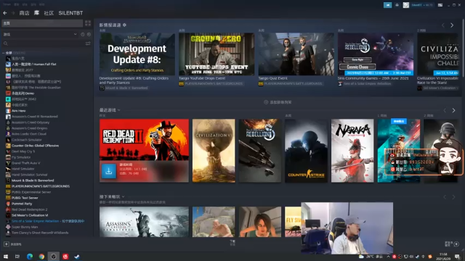The width and height of the screenshot is (465, 261).
Task: Show next news items arrow
Action: tap(452, 25)
